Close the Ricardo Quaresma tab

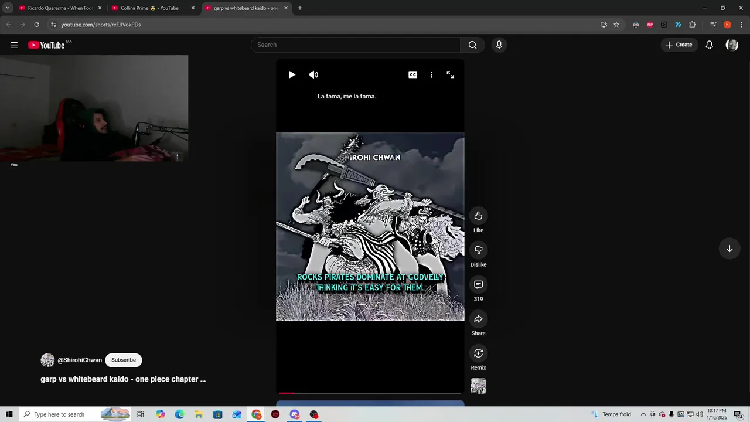100,8
